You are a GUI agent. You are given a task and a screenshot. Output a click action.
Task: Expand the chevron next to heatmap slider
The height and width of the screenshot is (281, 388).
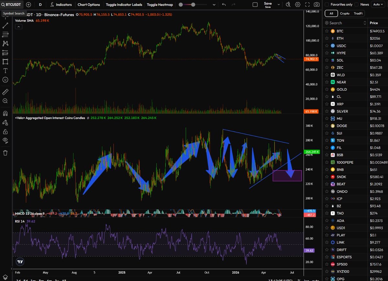pos(214,5)
